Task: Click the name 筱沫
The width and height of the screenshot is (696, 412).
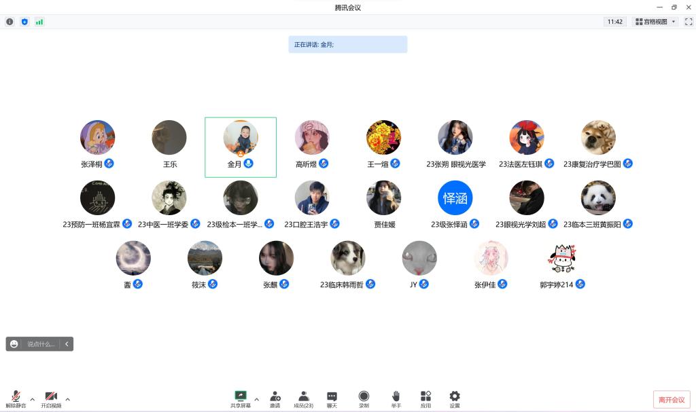Action: pos(199,284)
